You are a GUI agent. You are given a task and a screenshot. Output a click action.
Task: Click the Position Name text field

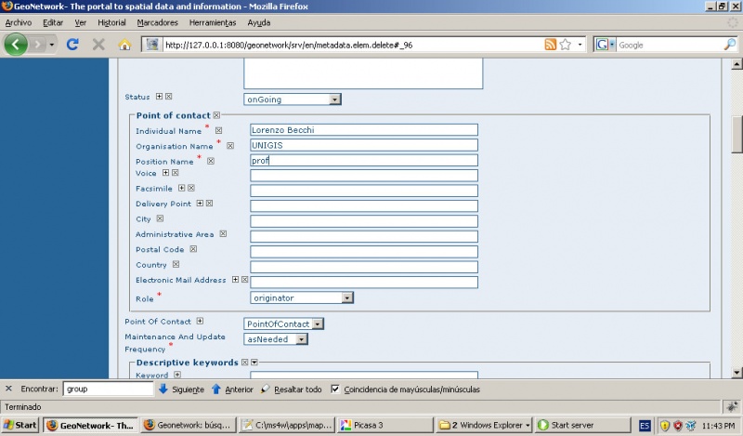[x=363, y=160]
